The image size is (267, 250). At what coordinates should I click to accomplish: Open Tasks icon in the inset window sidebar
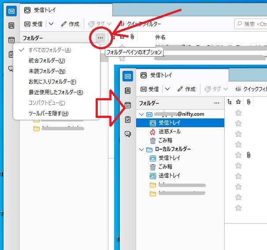point(128,119)
